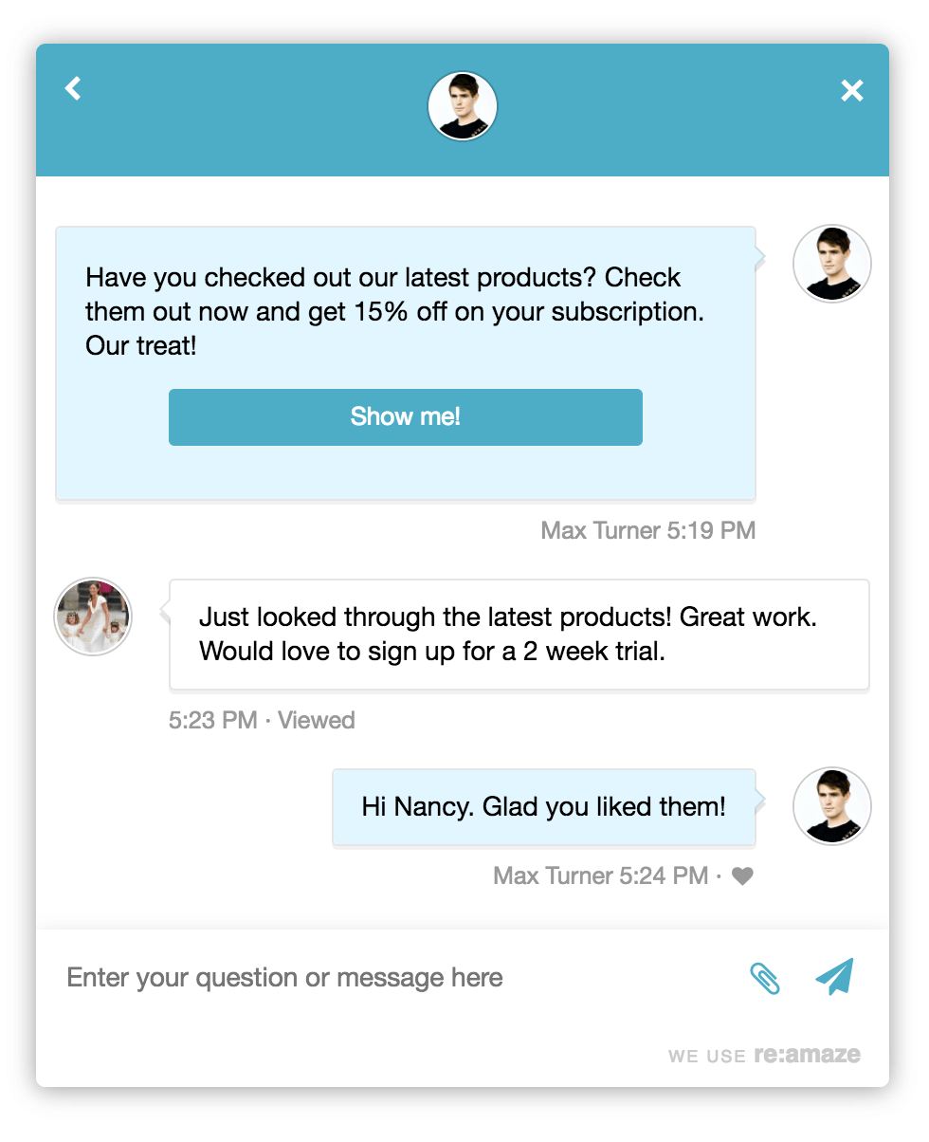929x1142 pixels.
Task: Click the "Max Turner 5:24 PM" label
Action: [600, 875]
